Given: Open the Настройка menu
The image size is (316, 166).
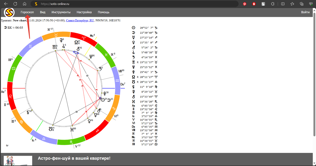Looking at the screenshot, I should (84, 12).
